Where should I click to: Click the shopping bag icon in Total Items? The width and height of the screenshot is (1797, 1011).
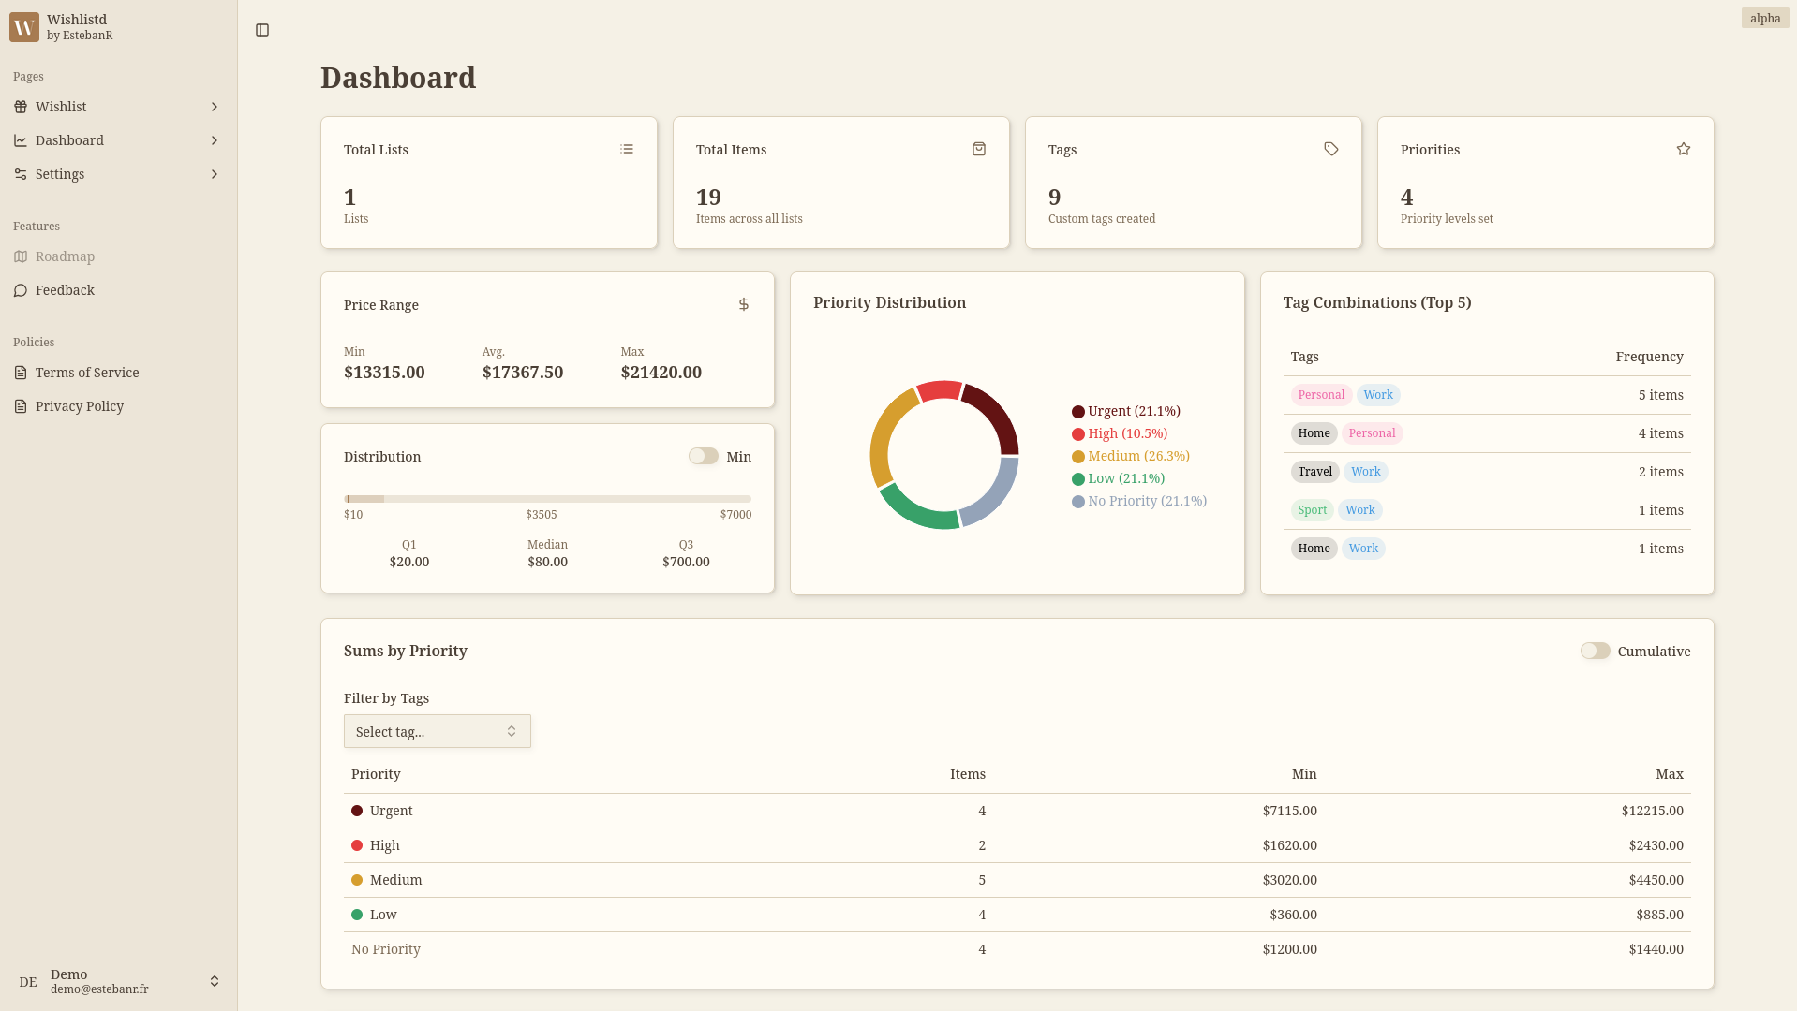click(x=979, y=149)
